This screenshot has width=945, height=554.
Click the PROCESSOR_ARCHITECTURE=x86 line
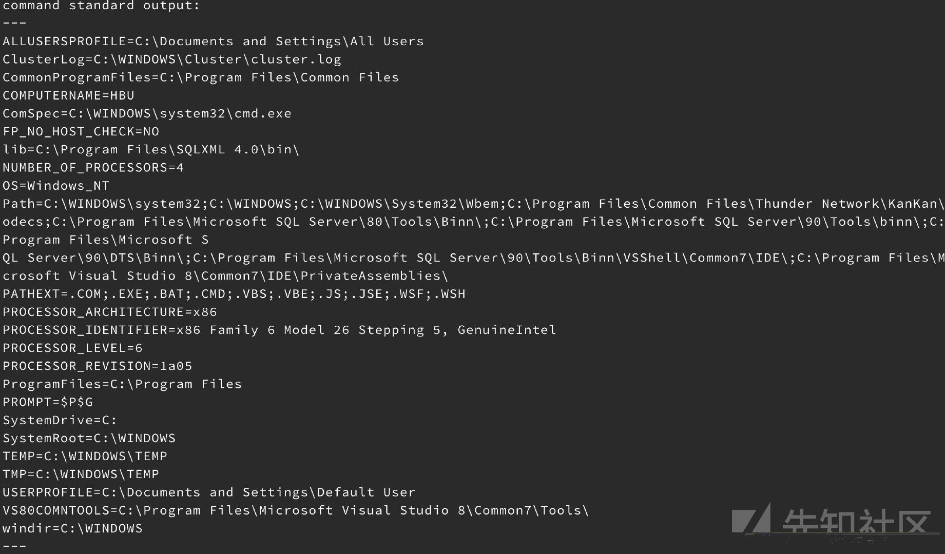point(110,312)
